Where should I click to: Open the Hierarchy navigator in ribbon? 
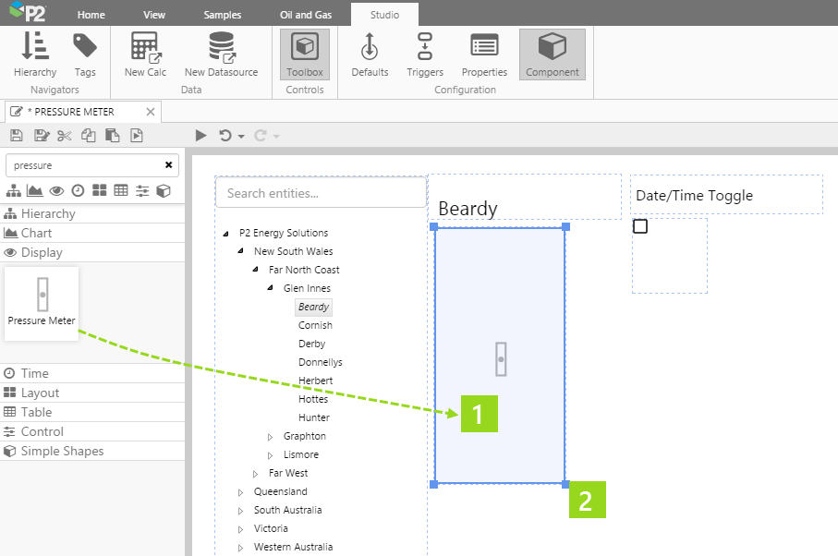pyautogui.click(x=35, y=54)
